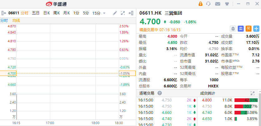The height and width of the screenshot is (126, 261).
Task: Click the blue plus add-to-watchlist icon
Action: tap(256, 29)
